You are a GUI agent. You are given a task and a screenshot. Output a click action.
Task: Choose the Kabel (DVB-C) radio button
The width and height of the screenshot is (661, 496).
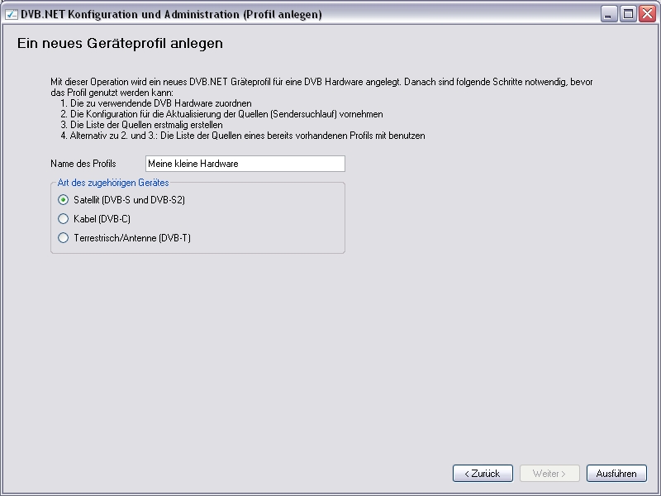(x=64, y=219)
